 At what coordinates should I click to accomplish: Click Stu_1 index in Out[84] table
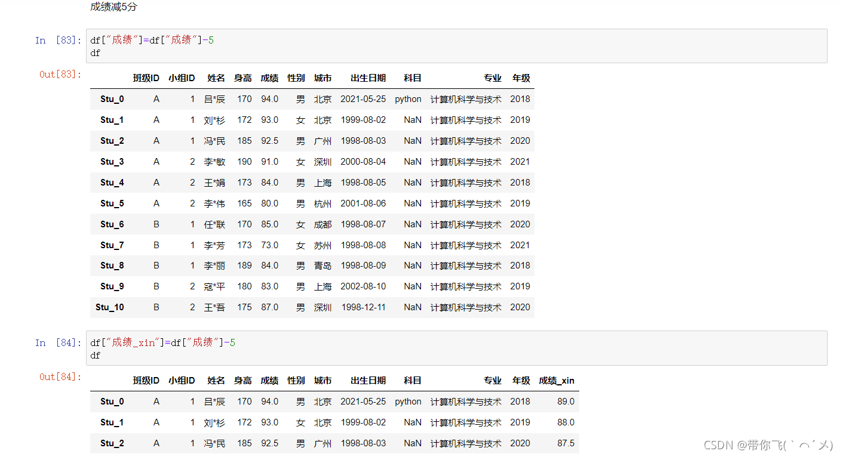click(112, 422)
